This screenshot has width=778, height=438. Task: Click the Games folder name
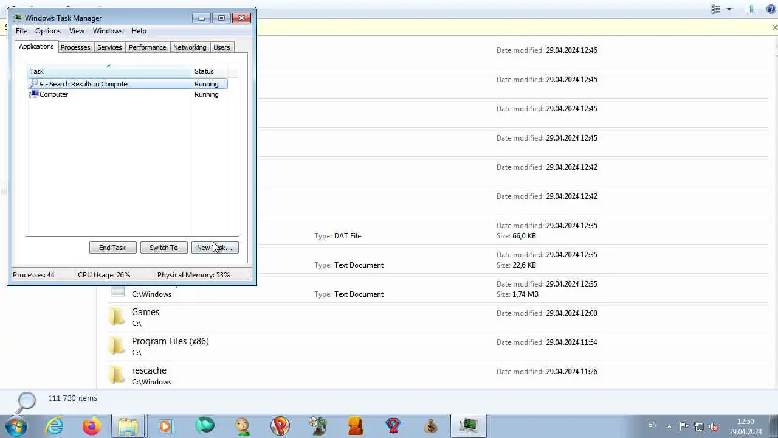point(145,312)
